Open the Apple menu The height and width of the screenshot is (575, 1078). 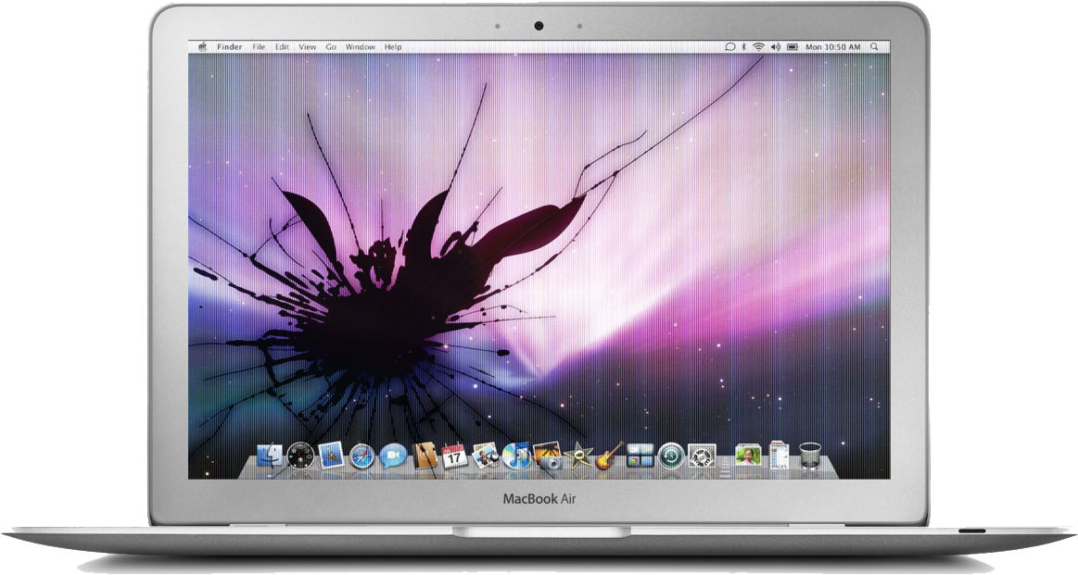[x=202, y=45]
